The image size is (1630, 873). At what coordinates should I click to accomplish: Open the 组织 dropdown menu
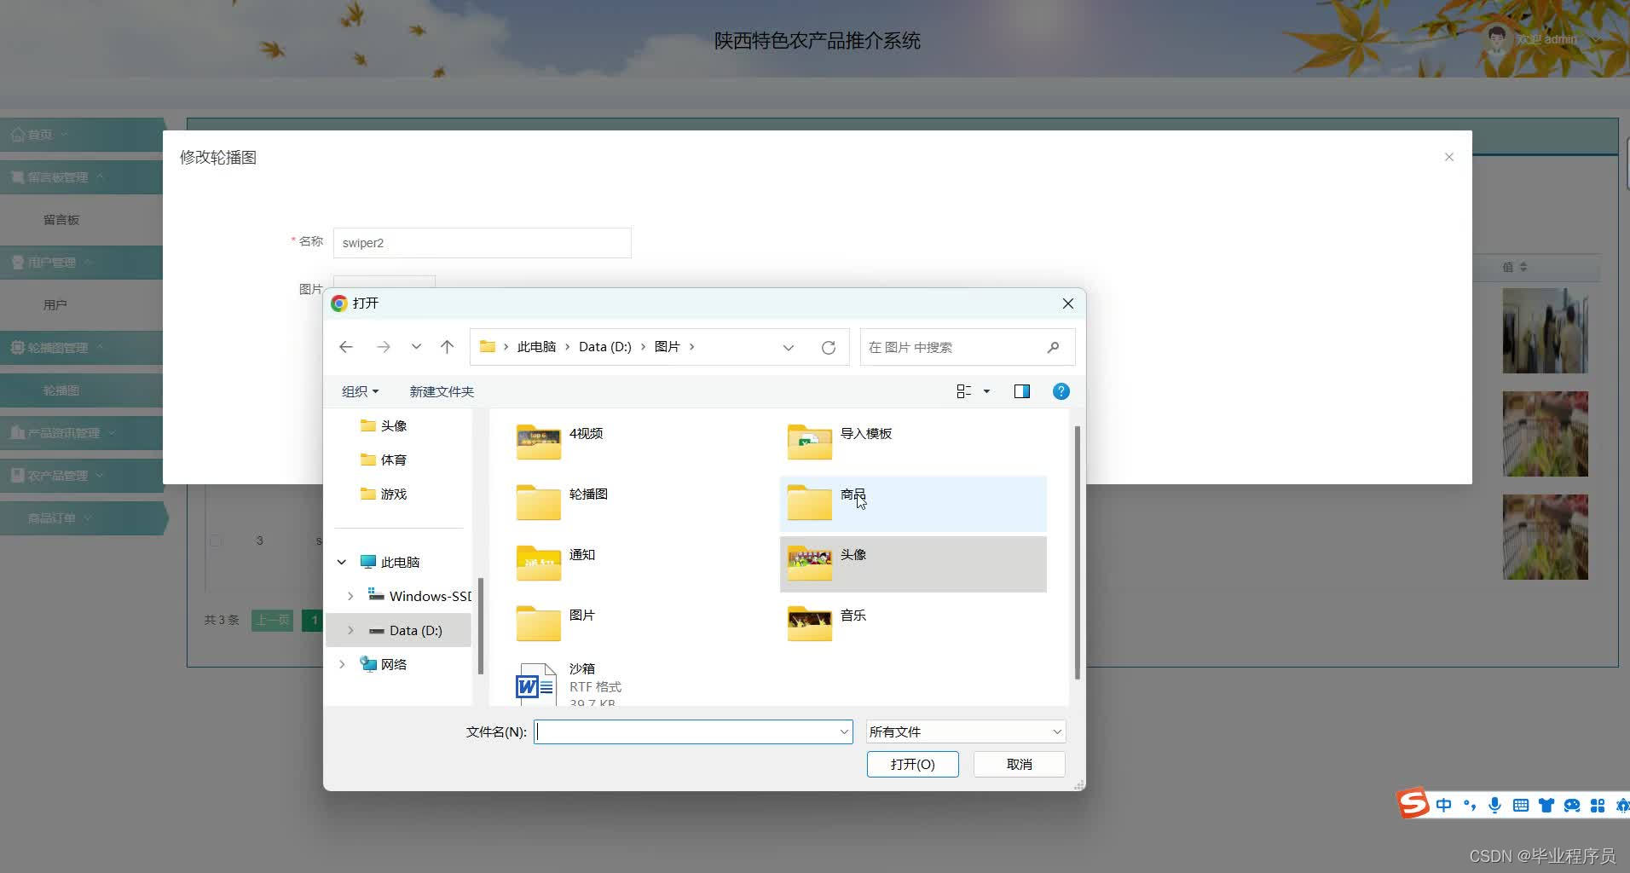coord(360,391)
